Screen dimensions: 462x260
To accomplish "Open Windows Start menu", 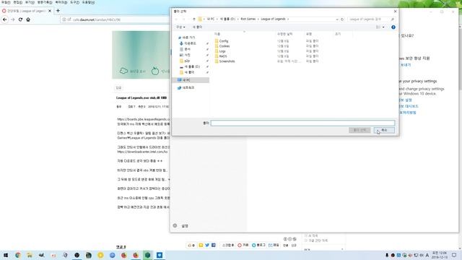I will coord(6,255).
